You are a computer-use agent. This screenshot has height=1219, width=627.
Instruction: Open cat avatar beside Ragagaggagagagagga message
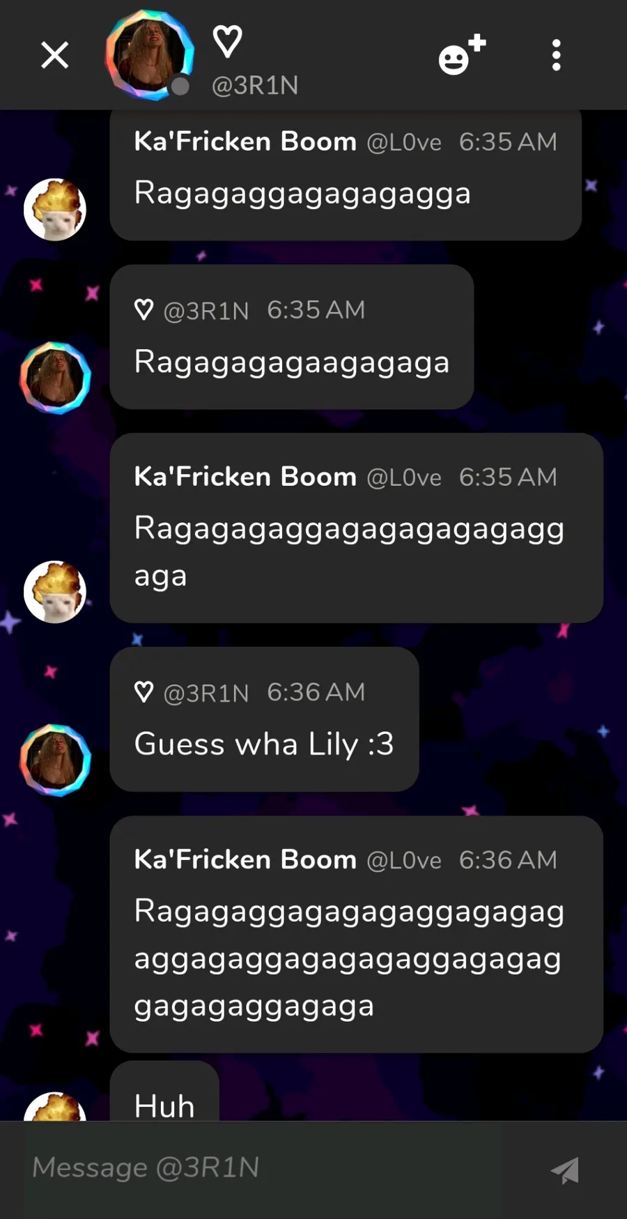click(x=55, y=209)
